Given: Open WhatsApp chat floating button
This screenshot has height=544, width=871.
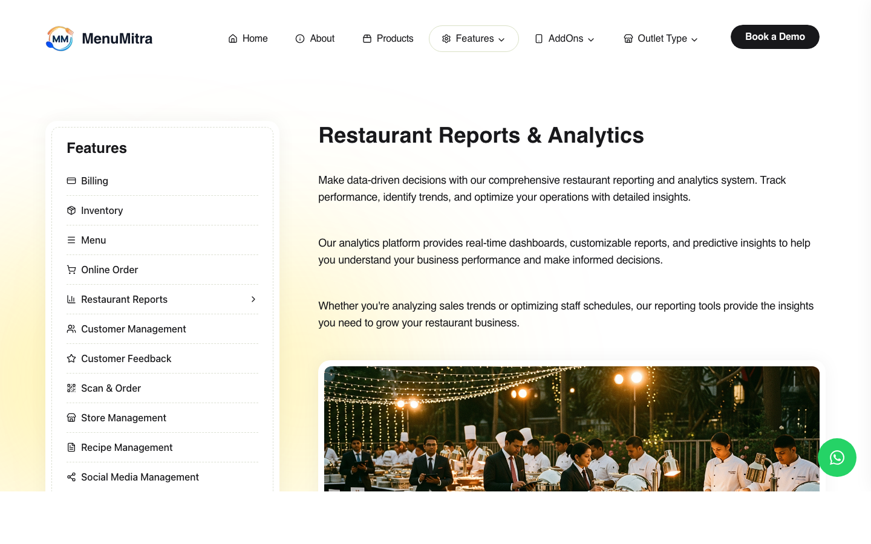Looking at the screenshot, I should [837, 458].
